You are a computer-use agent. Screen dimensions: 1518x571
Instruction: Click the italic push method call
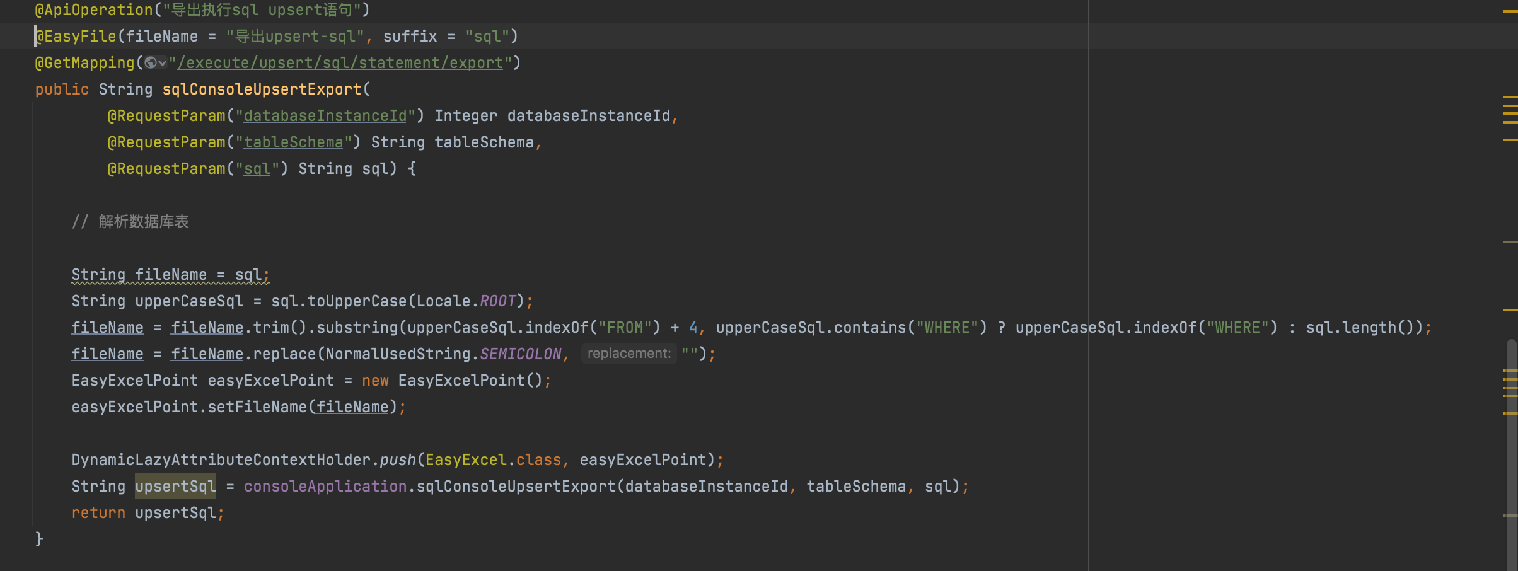tap(398, 460)
